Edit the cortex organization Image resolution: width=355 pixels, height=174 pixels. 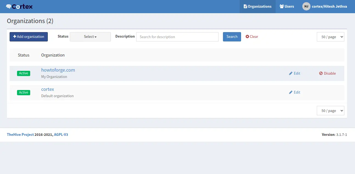coord(295,92)
